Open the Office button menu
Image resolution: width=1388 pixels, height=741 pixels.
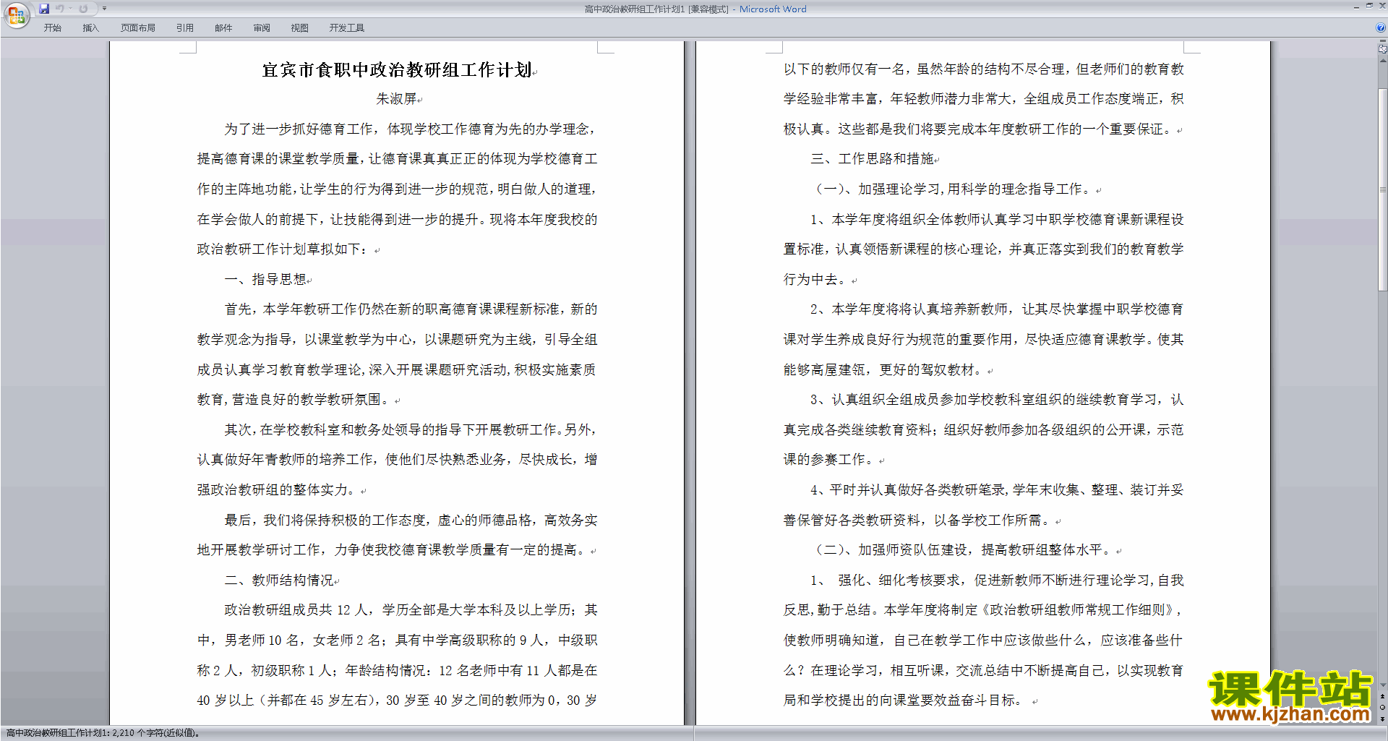(x=16, y=14)
